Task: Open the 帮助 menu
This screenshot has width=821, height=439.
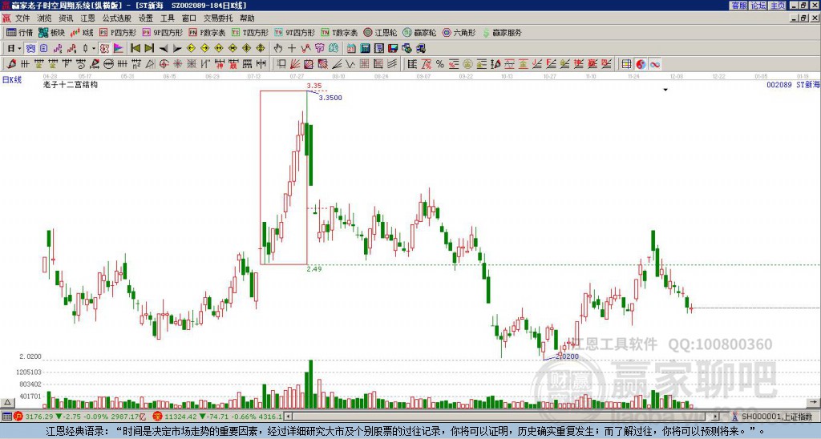Action: click(247, 18)
